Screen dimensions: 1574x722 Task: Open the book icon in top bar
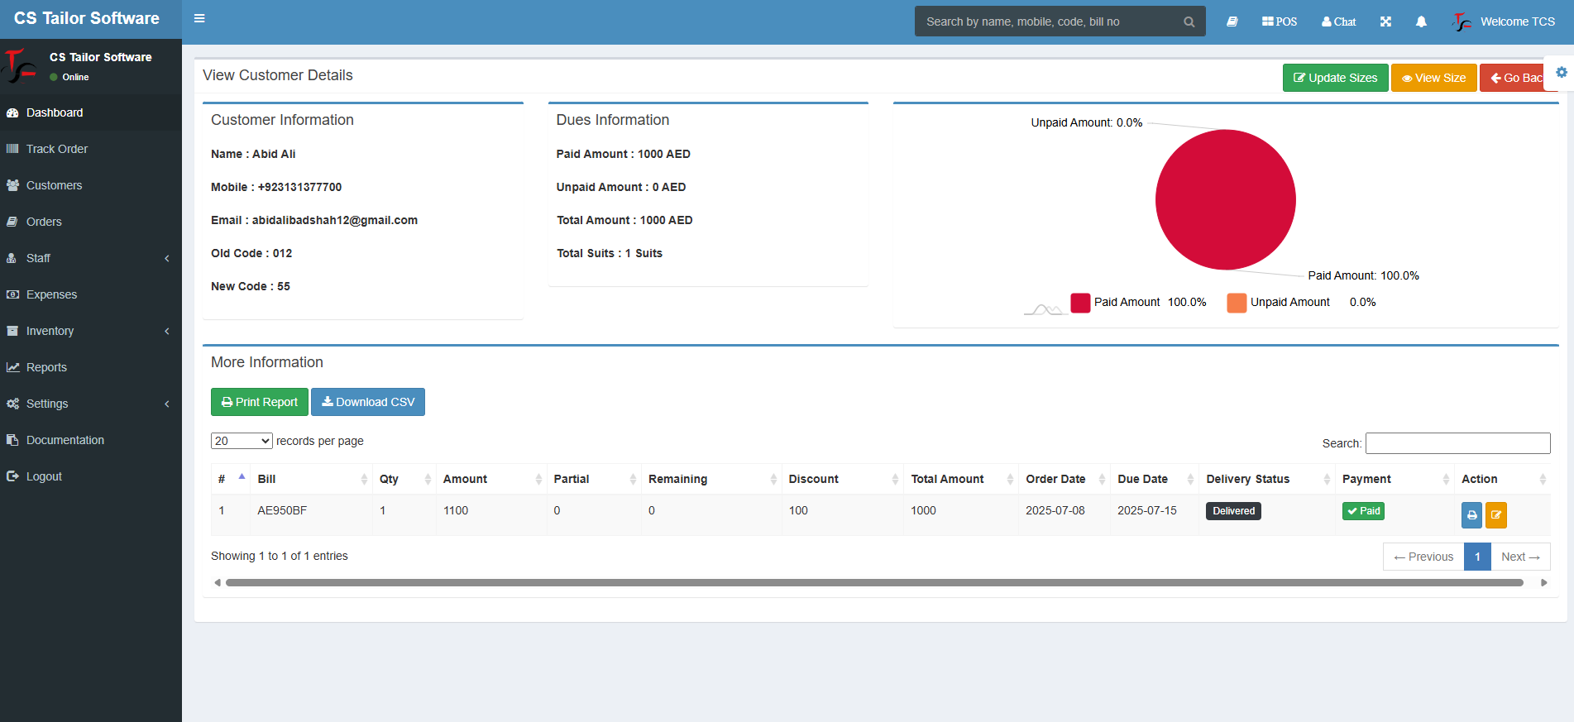point(1232,22)
